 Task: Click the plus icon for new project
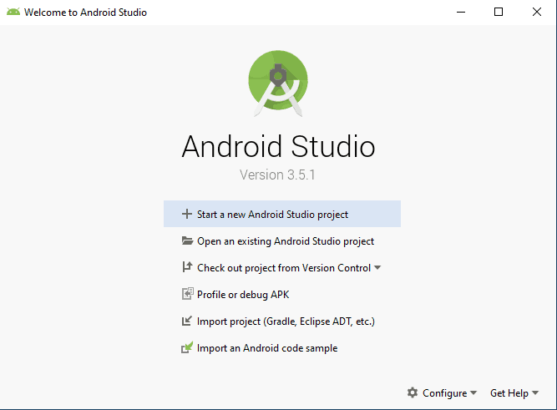tap(187, 214)
